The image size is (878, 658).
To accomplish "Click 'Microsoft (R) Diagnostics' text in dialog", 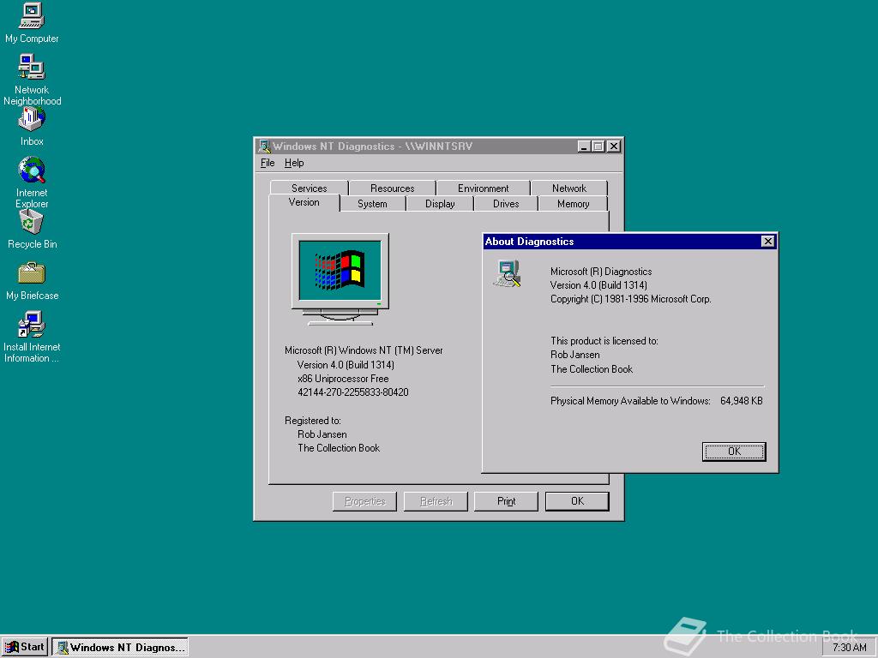I will (x=601, y=272).
